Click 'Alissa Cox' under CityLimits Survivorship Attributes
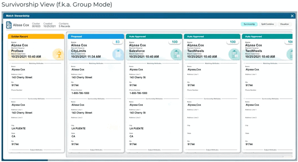The image size is (298, 162). (78, 105)
